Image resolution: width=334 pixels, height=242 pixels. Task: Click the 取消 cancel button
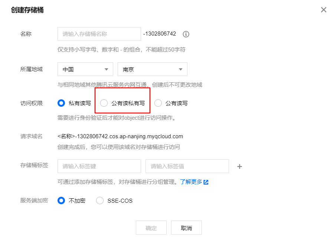point(186,228)
